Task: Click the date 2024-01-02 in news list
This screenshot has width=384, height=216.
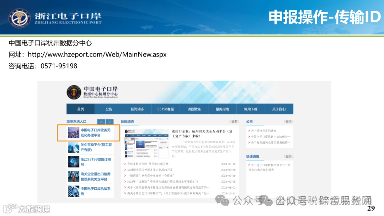Action: pyautogui.click(x=228, y=187)
